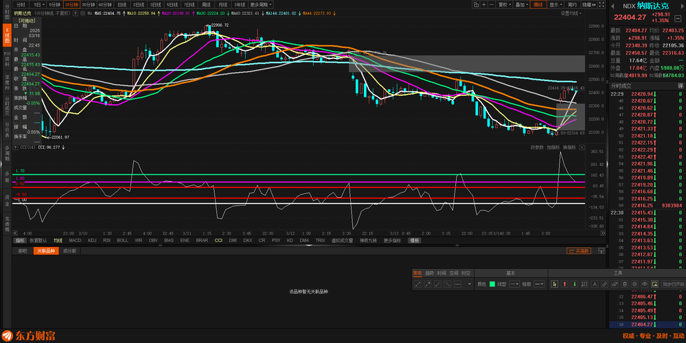Zoom out chart with minus icon
The width and height of the screenshot is (686, 343).
point(492,4)
